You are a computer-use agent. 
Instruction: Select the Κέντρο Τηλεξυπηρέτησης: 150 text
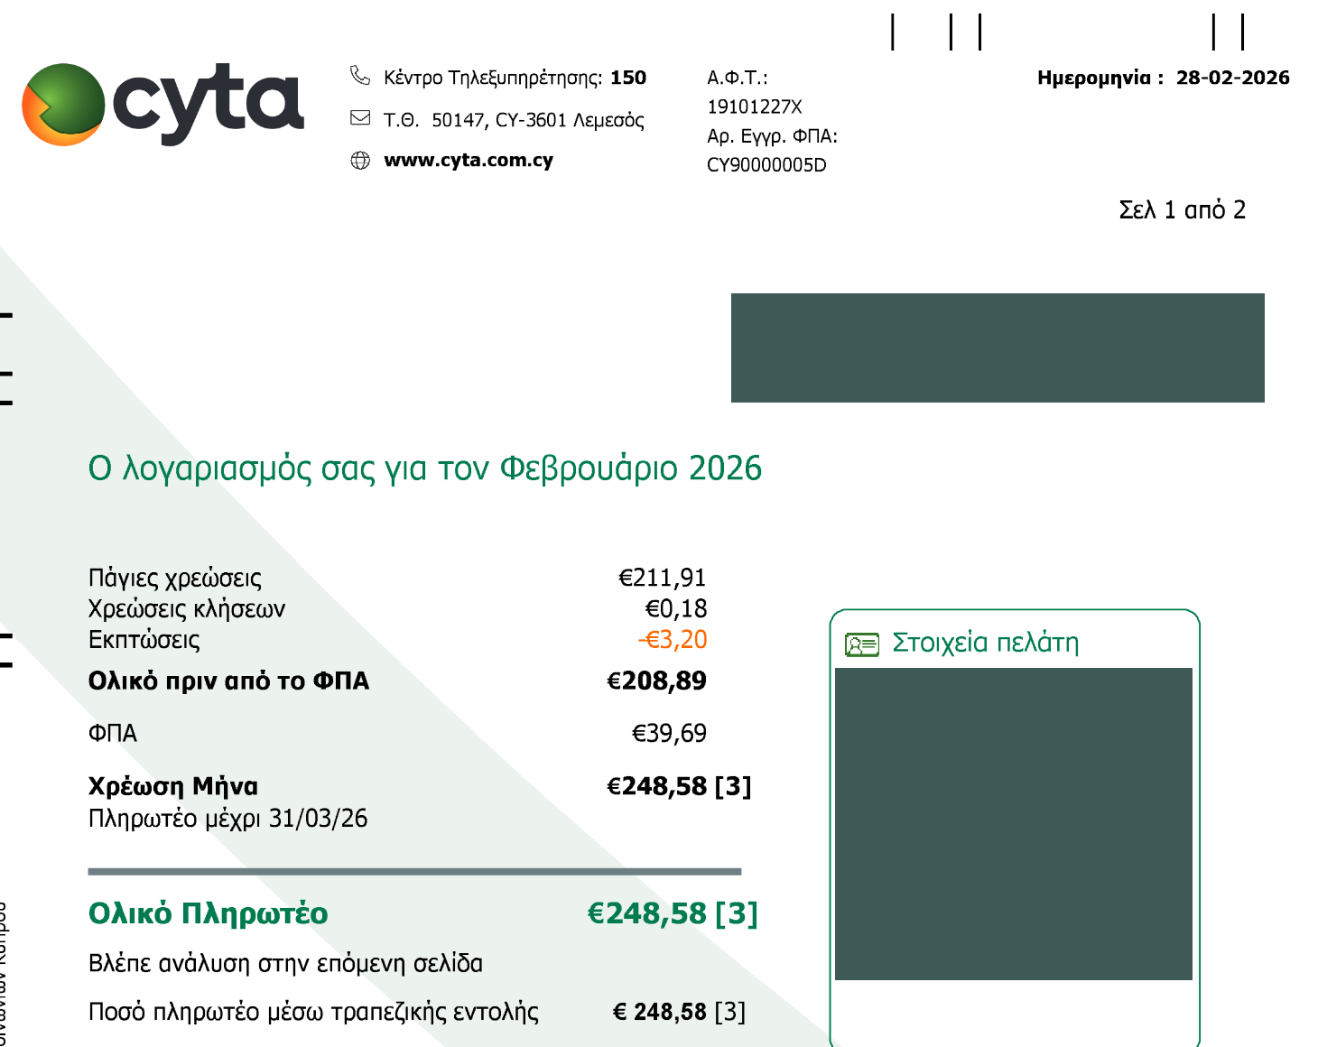pyautogui.click(x=515, y=78)
